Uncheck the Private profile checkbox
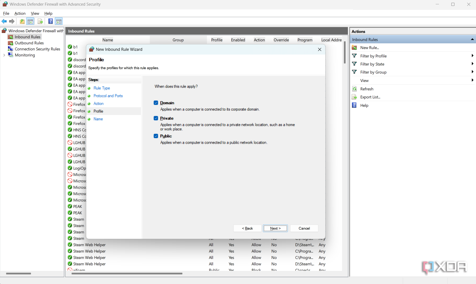Screen dimensions: 476x284 (156, 118)
